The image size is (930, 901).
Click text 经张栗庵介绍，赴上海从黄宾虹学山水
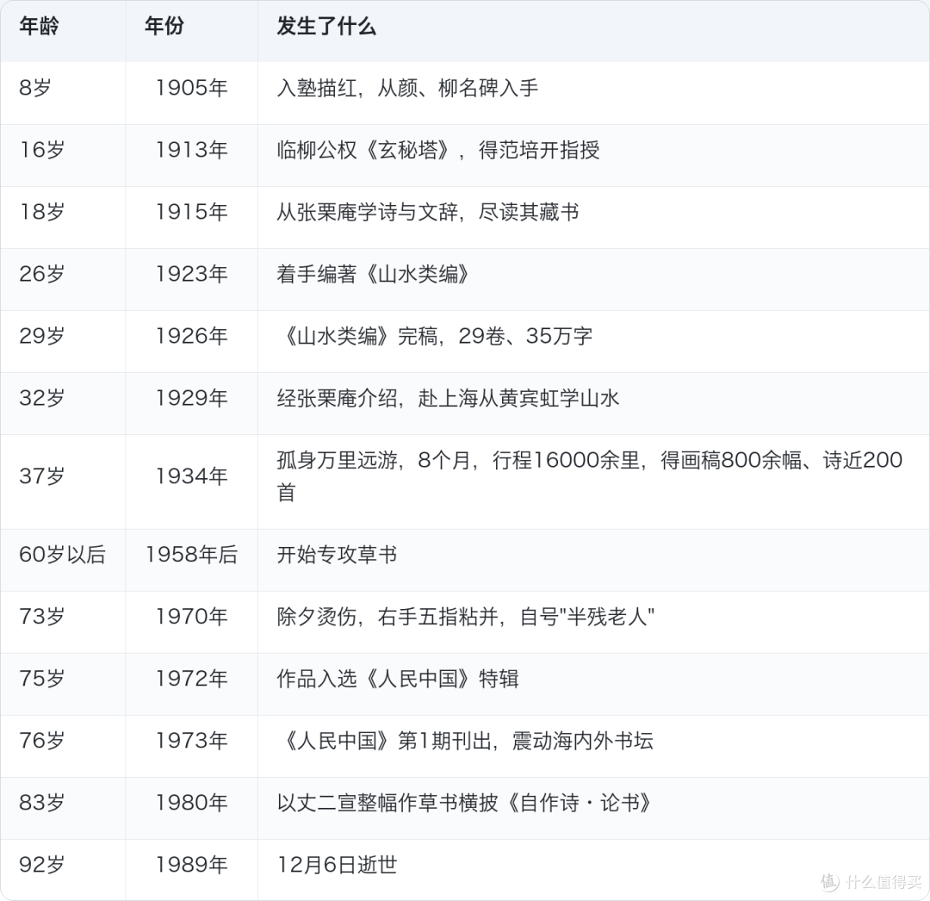[x=448, y=397]
